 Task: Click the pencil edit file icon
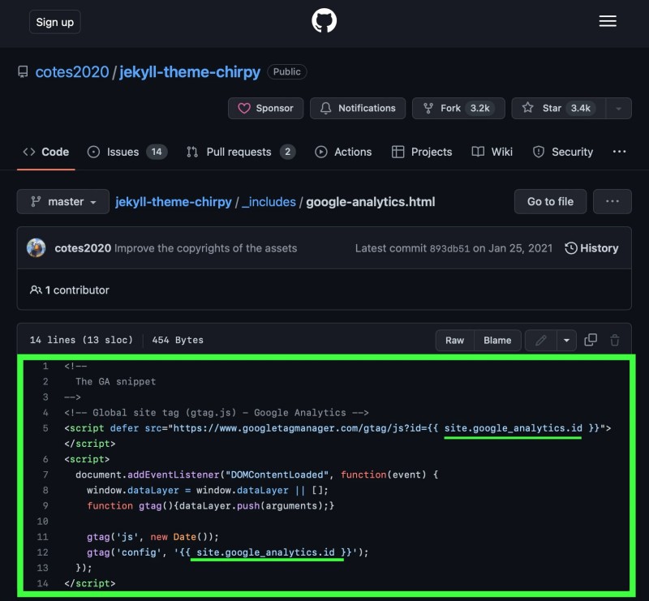point(539,340)
